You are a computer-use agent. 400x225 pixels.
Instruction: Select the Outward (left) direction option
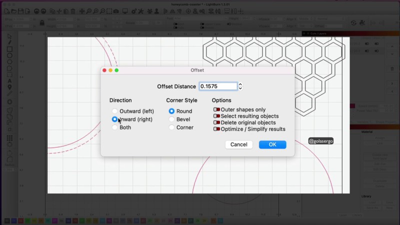(x=115, y=111)
